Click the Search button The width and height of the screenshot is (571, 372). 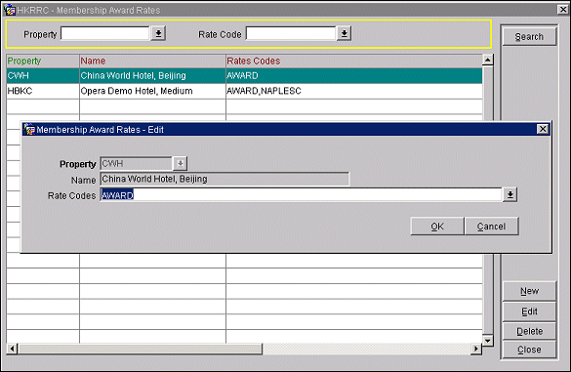pyautogui.click(x=529, y=36)
